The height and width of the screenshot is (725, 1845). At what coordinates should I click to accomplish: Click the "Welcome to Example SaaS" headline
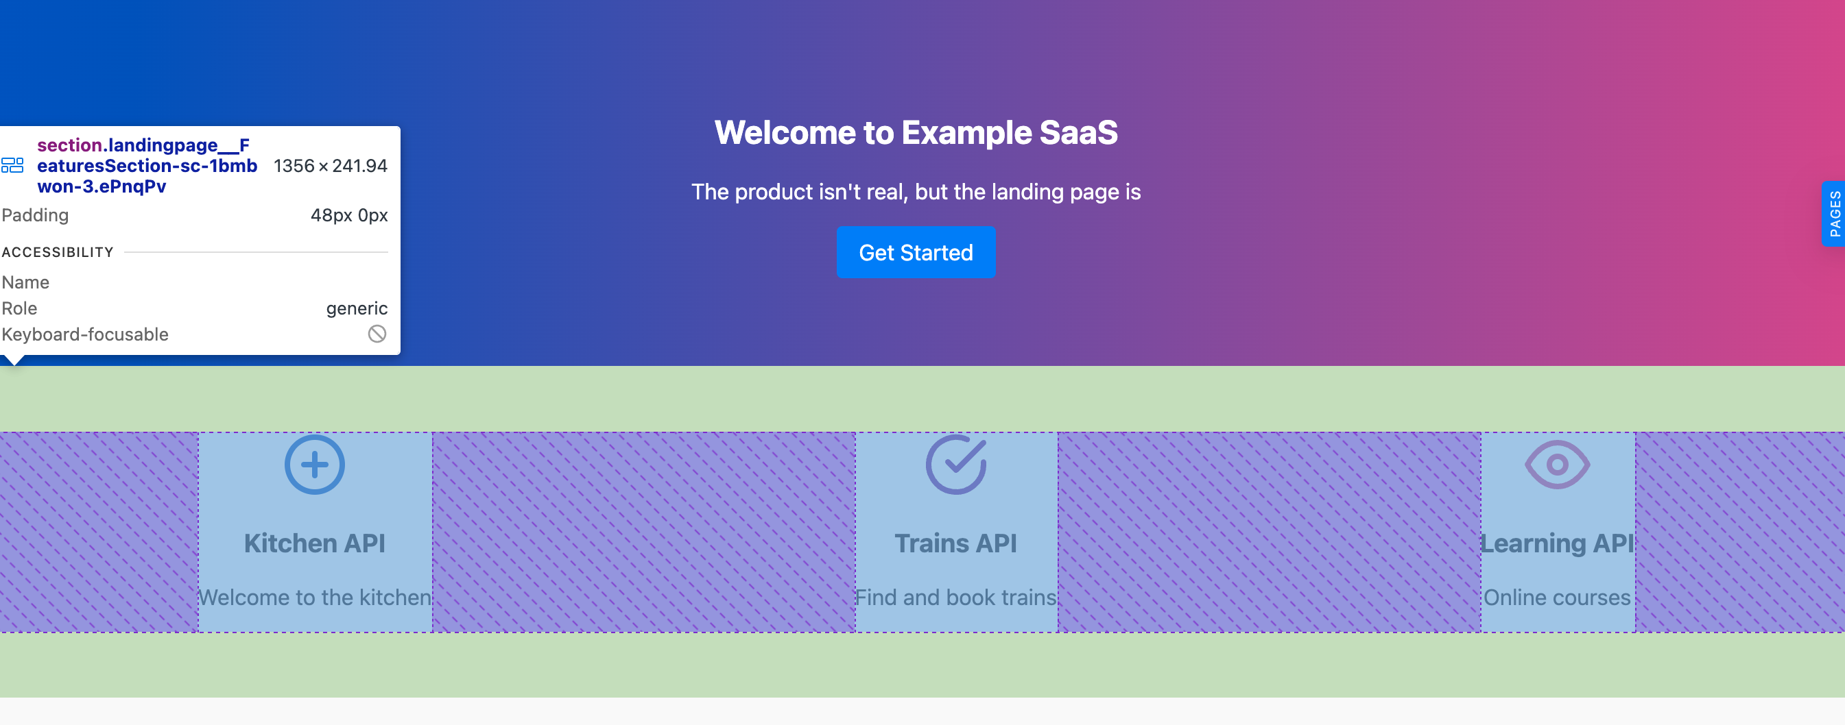click(916, 132)
